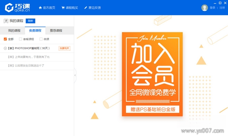Enable the 套餐课程 checkbox
228x136 pixels.
point(21,39)
